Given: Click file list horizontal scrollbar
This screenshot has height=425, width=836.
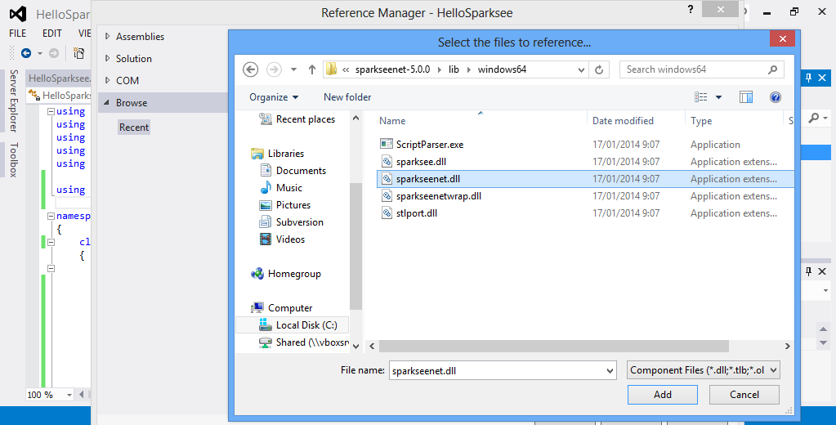Looking at the screenshot, I should click(x=553, y=346).
